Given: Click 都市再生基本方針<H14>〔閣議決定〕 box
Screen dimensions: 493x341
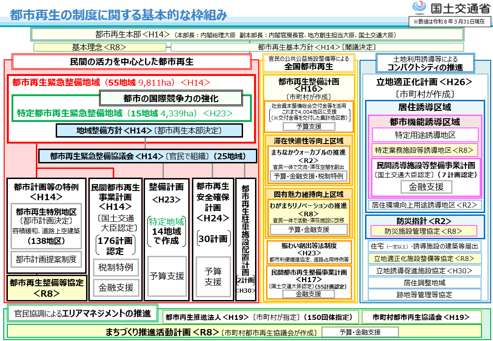Looking at the screenshot, I should pos(317,47).
